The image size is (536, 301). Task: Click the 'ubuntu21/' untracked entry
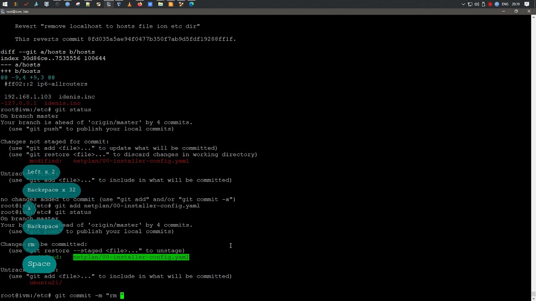pos(46,283)
